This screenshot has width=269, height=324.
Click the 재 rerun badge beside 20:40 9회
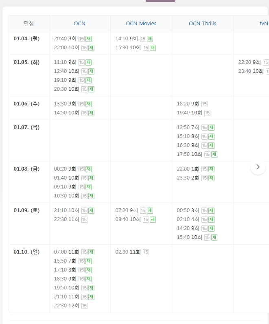tap(88, 39)
